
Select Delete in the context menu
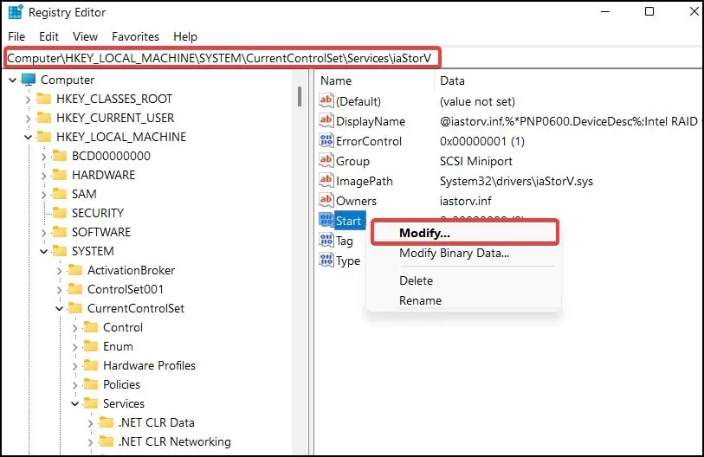416,280
